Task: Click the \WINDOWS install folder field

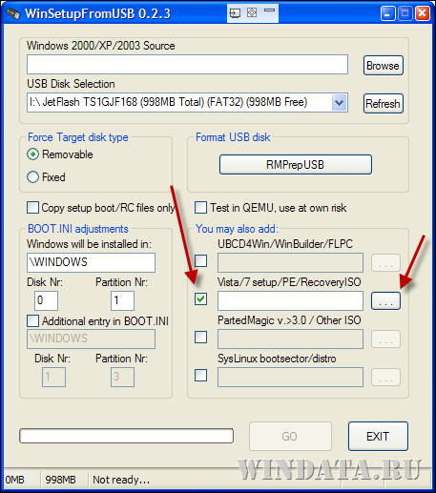Action: [x=91, y=262]
